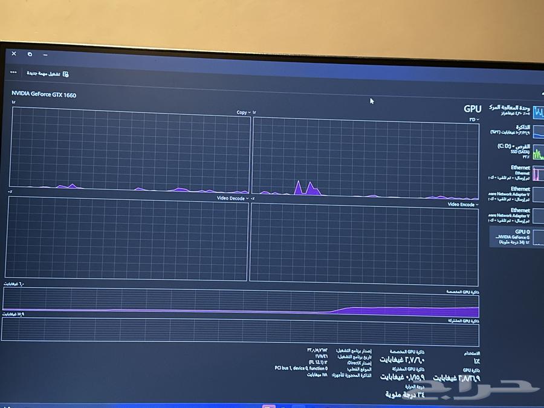Click the Copy engine usage graph
Viewport: 544px width, 408px height.
click(x=131, y=150)
